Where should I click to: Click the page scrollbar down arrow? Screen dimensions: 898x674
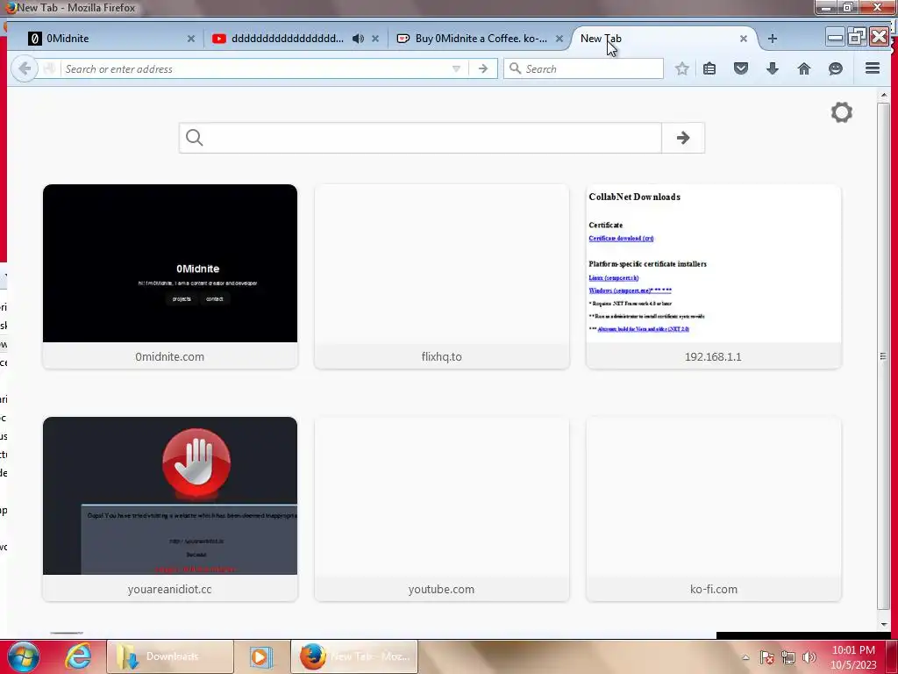point(884,625)
